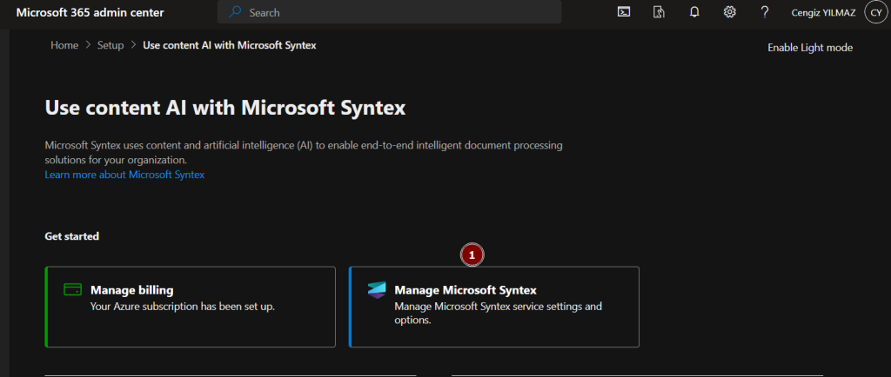Open the Manage billing card
Screen dimensions: 891x377
[190, 307]
